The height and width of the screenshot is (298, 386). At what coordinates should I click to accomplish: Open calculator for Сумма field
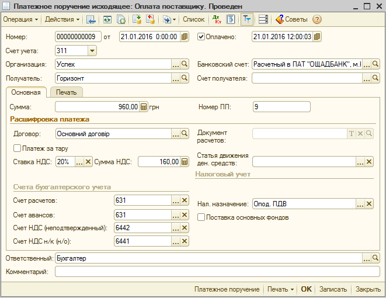coord(144,107)
